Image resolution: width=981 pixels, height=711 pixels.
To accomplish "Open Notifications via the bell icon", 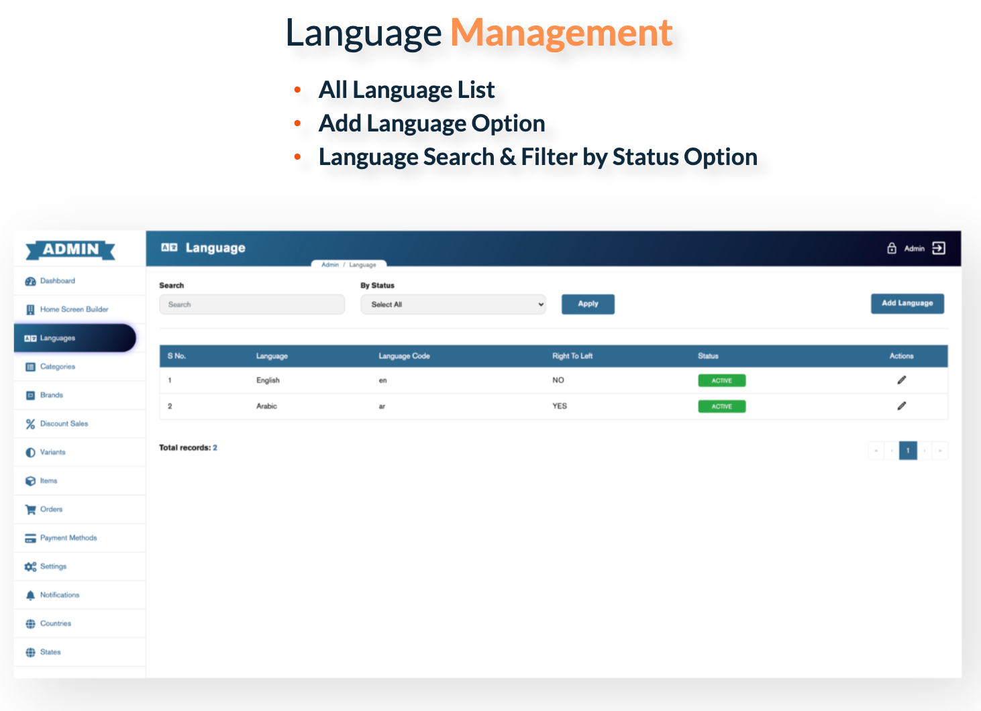I will [x=30, y=596].
